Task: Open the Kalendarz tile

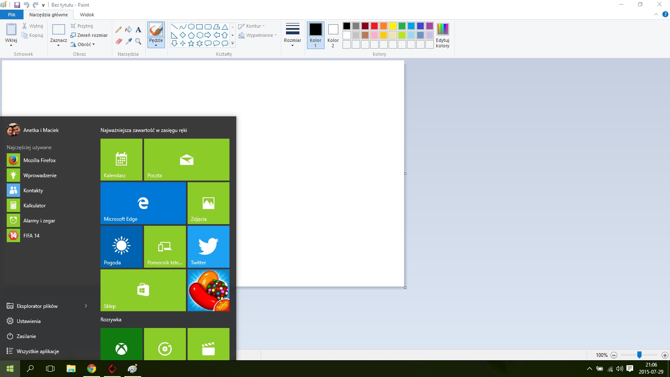Action: tap(121, 160)
